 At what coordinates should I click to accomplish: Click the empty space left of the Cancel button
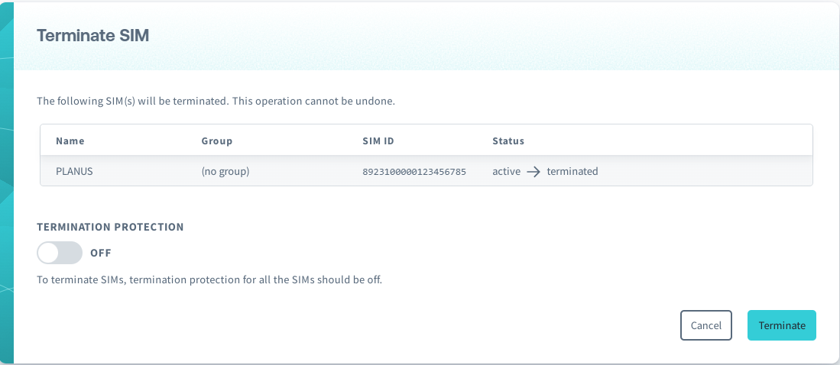(459, 325)
